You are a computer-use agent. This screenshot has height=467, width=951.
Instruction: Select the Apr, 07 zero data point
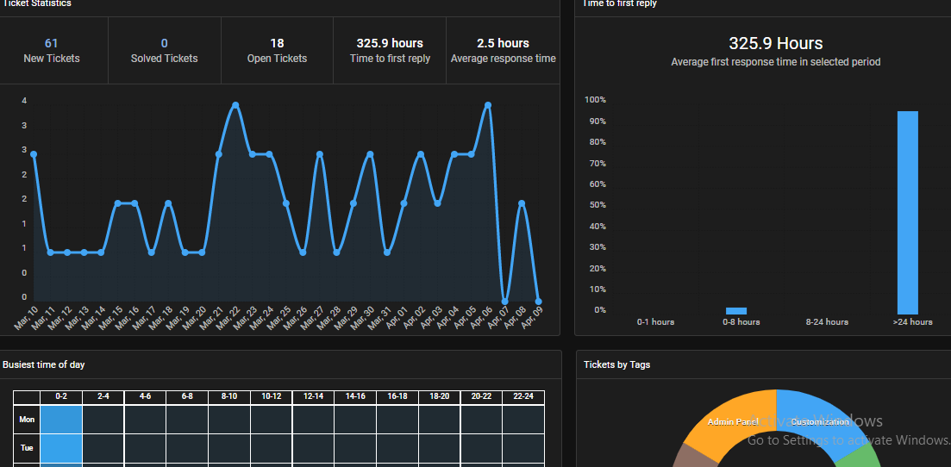pyautogui.click(x=504, y=302)
